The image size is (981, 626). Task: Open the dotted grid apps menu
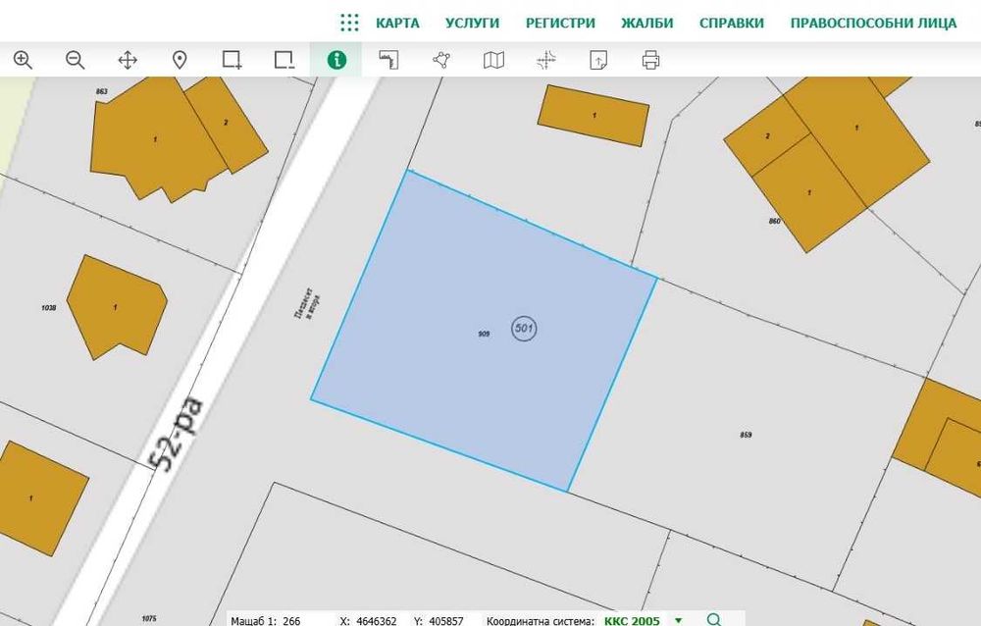click(350, 24)
